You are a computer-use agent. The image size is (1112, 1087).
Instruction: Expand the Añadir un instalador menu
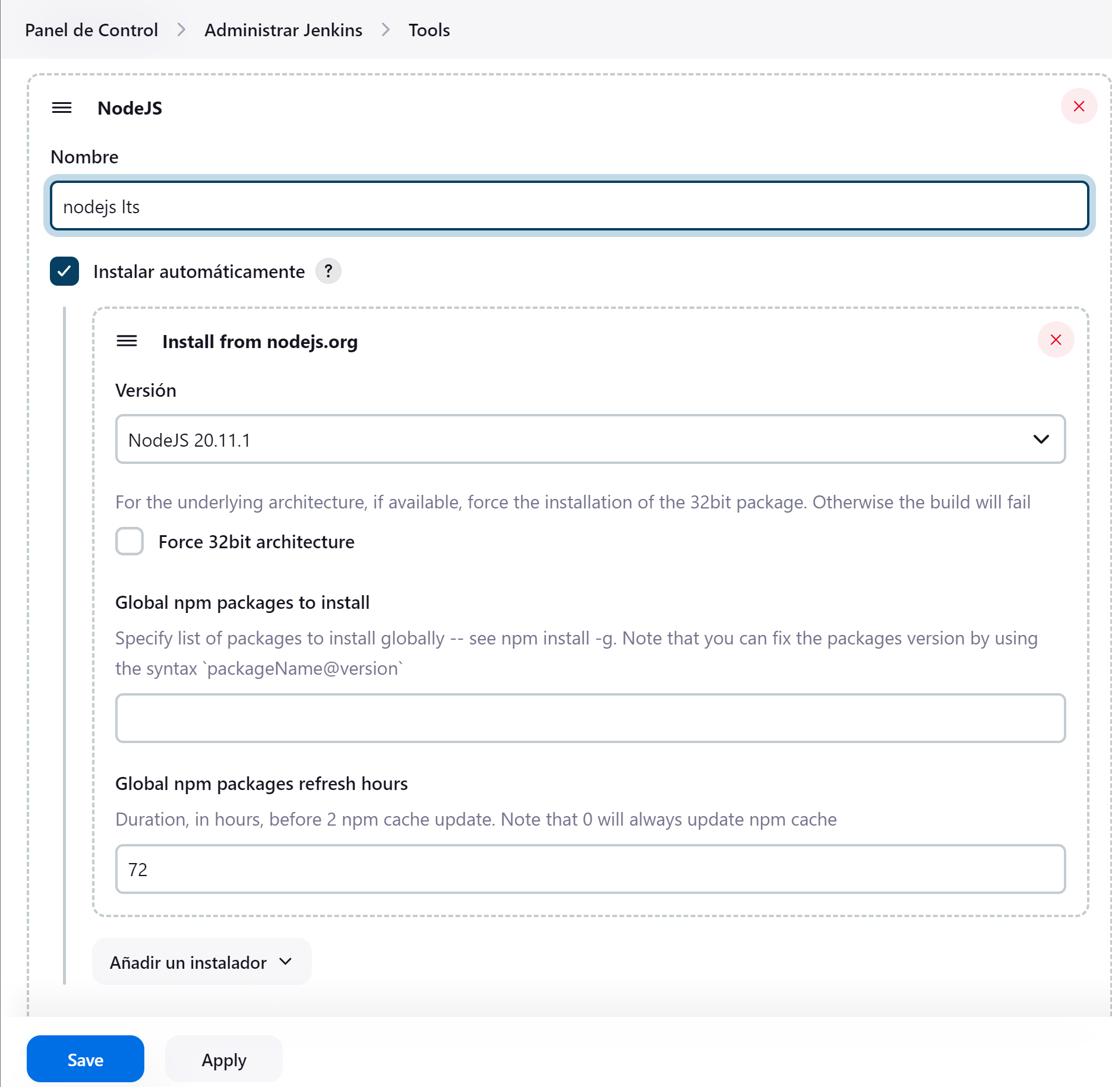click(201, 962)
